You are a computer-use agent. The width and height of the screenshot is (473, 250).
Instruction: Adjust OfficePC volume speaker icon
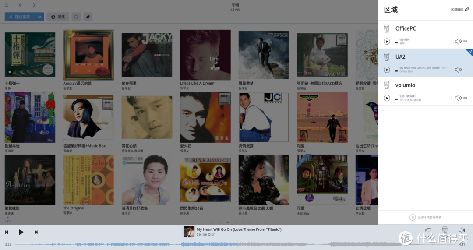click(x=458, y=41)
